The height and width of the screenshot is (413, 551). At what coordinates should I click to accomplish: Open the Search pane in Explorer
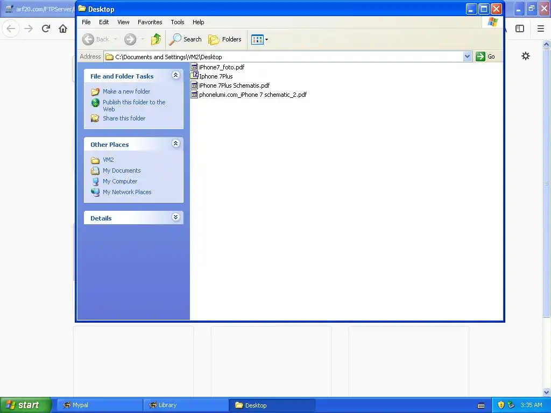click(186, 39)
